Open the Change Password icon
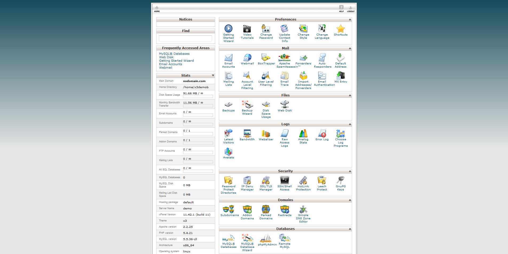 [x=266, y=29]
